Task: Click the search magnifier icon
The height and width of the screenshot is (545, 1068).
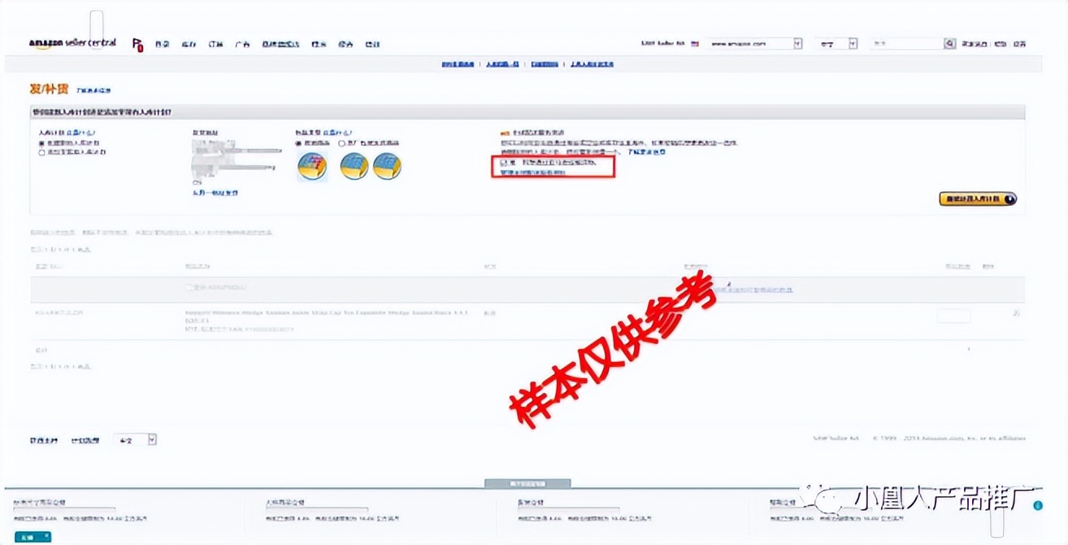Action: click(949, 43)
